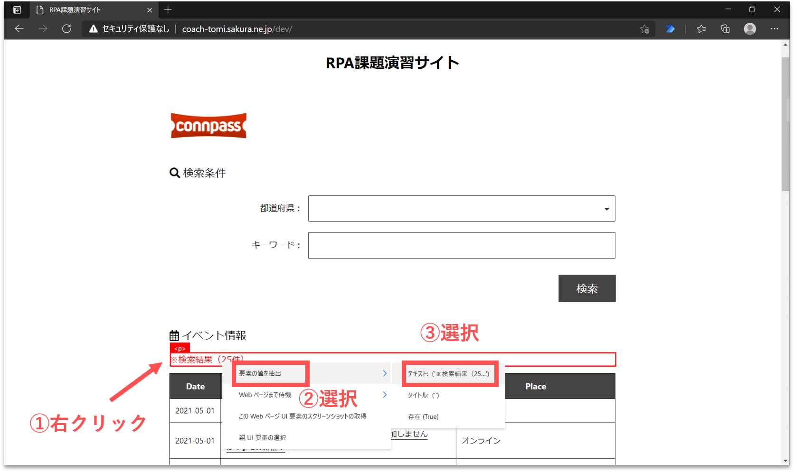This screenshot has height=472, width=794.
Task: Click the Power Automate extension icon
Action: (x=670, y=29)
